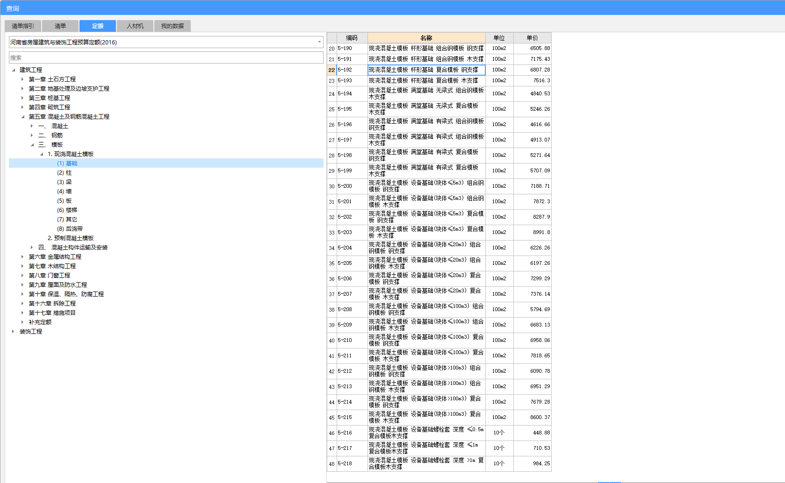The image size is (785, 483).
Task: Select quota code 5-200 cell
Action: (x=352, y=186)
